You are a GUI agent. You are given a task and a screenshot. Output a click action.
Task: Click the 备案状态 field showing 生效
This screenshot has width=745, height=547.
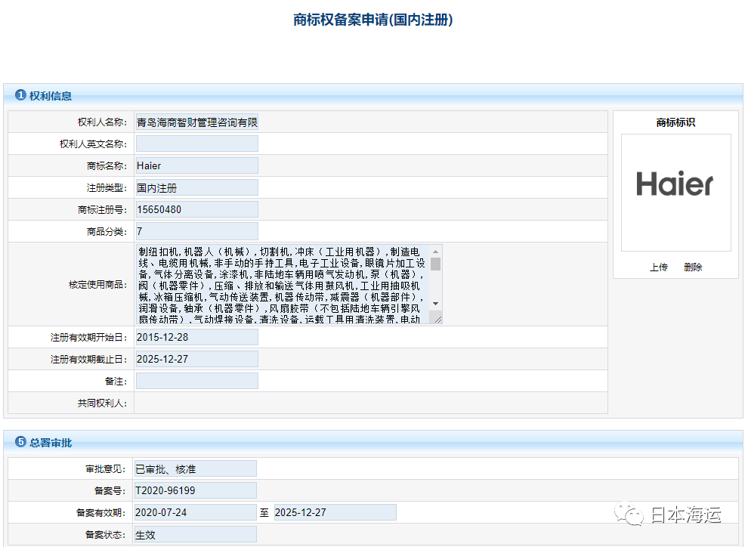(195, 534)
